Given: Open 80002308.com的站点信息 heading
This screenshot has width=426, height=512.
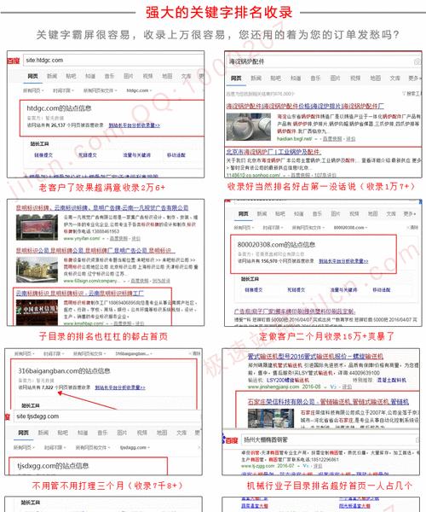Looking at the screenshot, I should 276,245.
